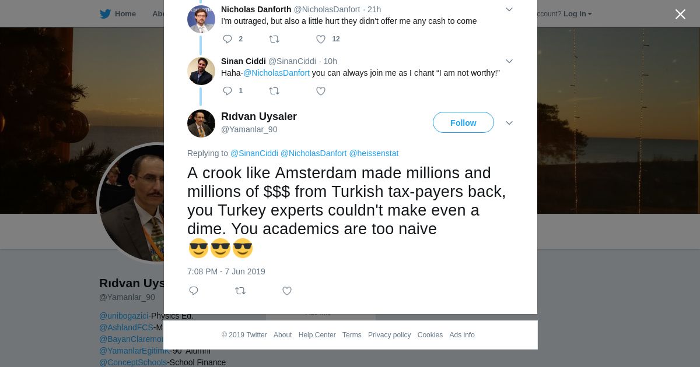Viewport: 700px width, 367px height.
Task: Like Rıdvan Uysaler's main tweet
Action: (287, 291)
